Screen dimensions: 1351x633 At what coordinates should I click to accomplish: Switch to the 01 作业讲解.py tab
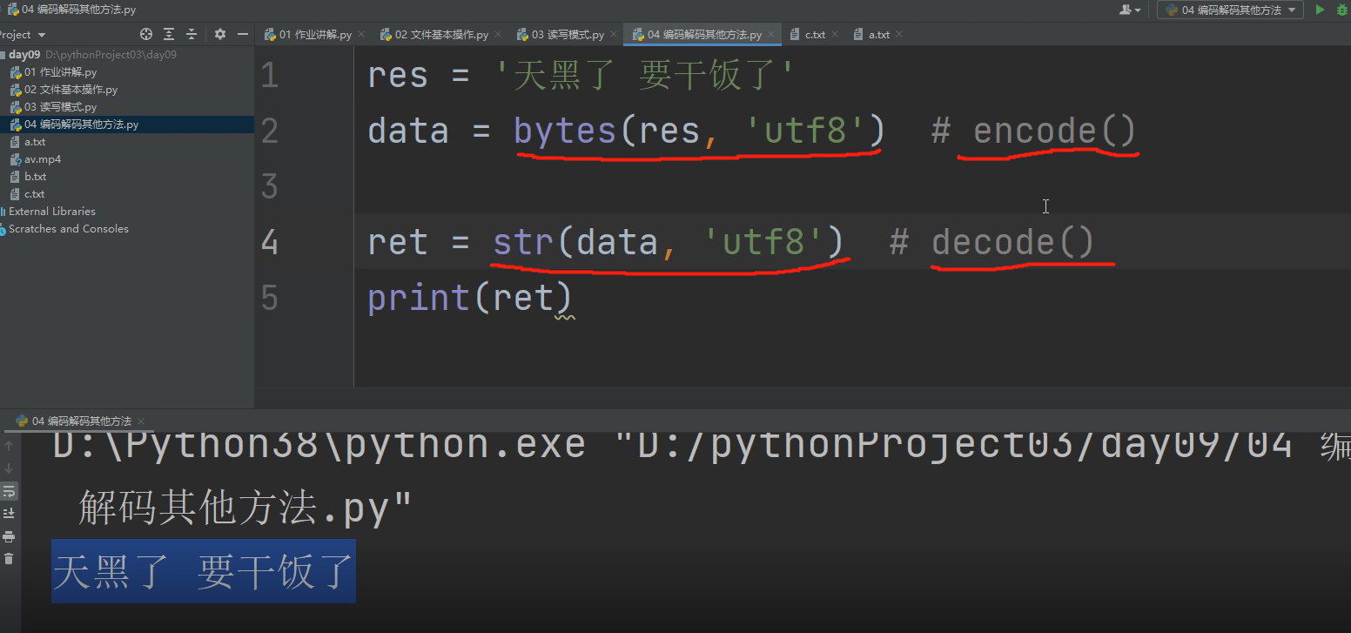coord(315,35)
